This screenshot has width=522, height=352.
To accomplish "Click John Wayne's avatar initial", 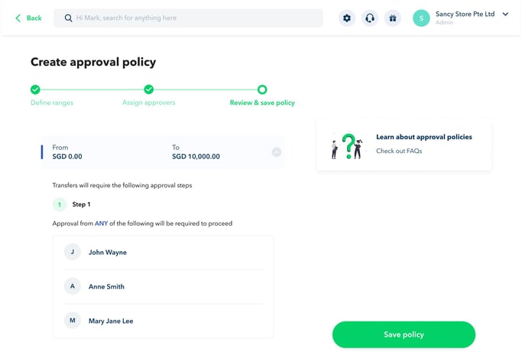I will click(x=73, y=252).
